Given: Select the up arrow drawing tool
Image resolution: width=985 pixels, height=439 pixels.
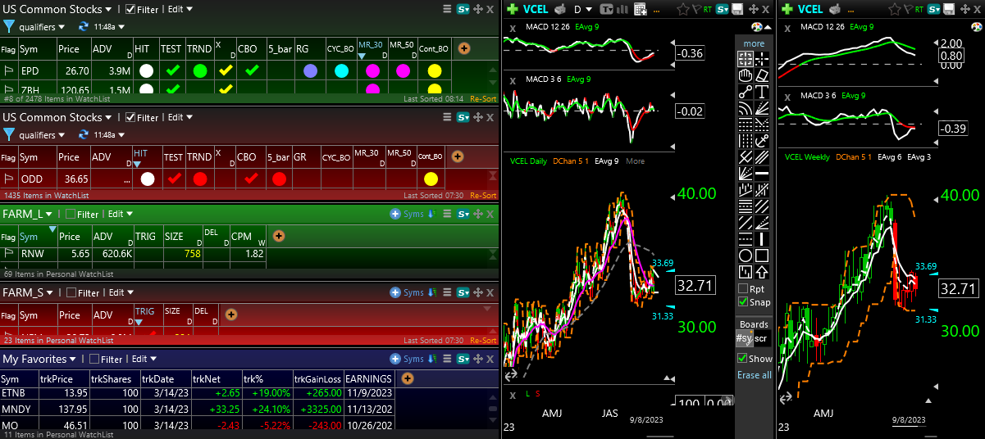Looking at the screenshot, I should click(x=762, y=271).
